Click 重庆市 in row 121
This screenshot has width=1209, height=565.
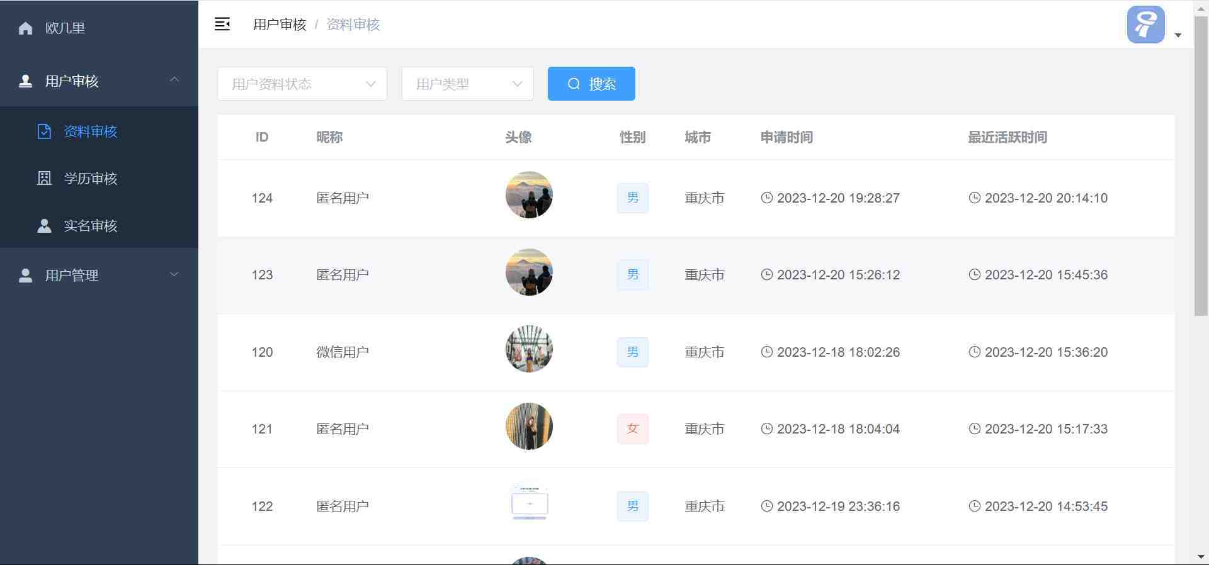point(705,428)
